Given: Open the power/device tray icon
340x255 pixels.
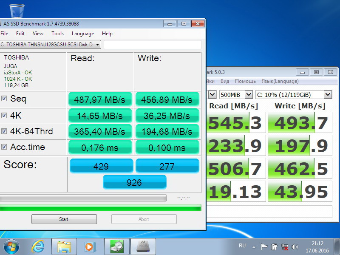Looking at the screenshot, I should pyautogui.click(x=274, y=247).
